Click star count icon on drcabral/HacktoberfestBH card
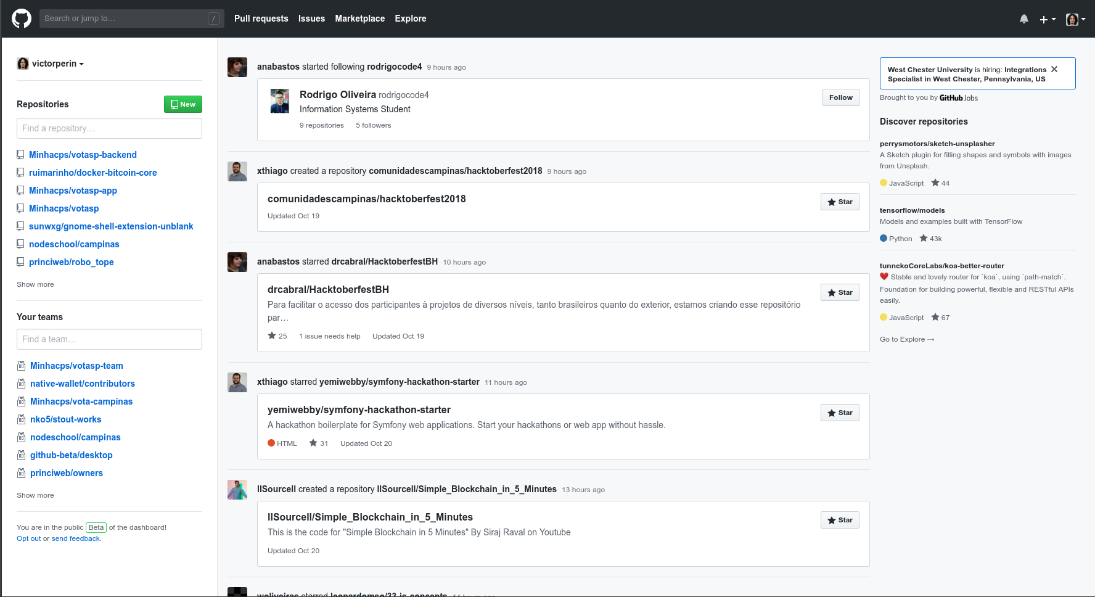Image resolution: width=1095 pixels, height=597 pixels. [272, 336]
